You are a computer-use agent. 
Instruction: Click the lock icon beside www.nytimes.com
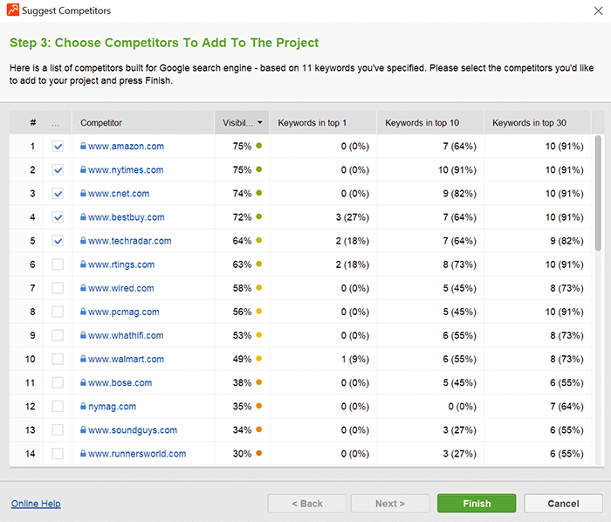[x=83, y=170]
